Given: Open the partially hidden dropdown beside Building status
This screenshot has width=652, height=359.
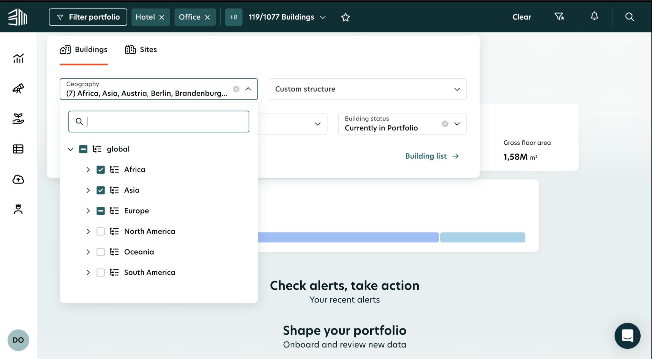Looking at the screenshot, I should click(318, 124).
